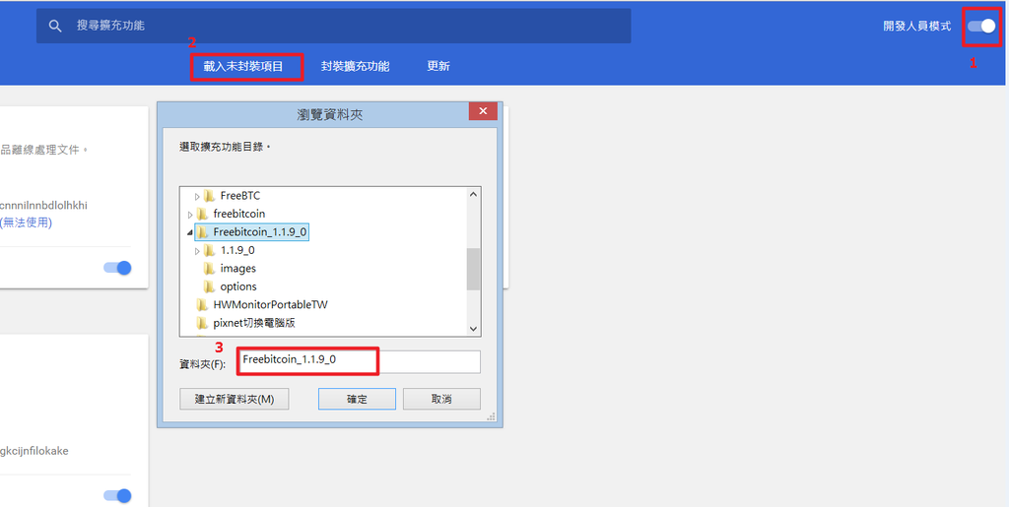This screenshot has width=1009, height=507.
Task: Select the images folder
Action: pos(237,268)
